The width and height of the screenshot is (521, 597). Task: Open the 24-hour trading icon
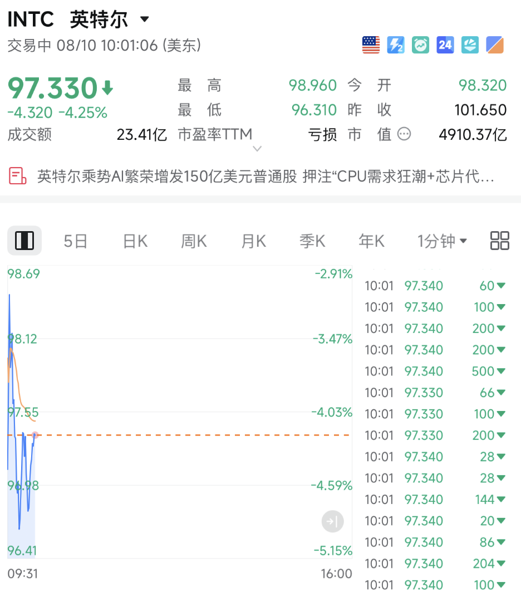(445, 45)
